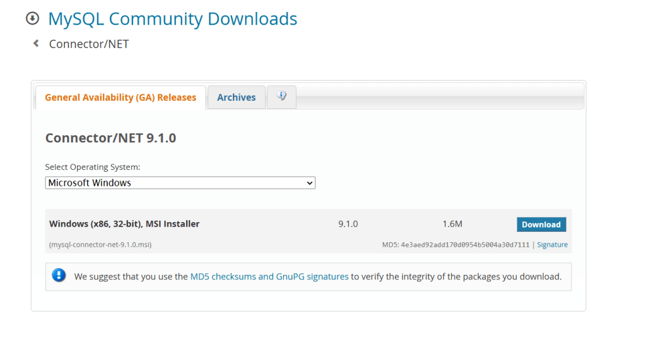Image resolution: width=646 pixels, height=343 pixels.
Task: Click the back arrow before Connector/NET
Action: pyautogui.click(x=36, y=43)
